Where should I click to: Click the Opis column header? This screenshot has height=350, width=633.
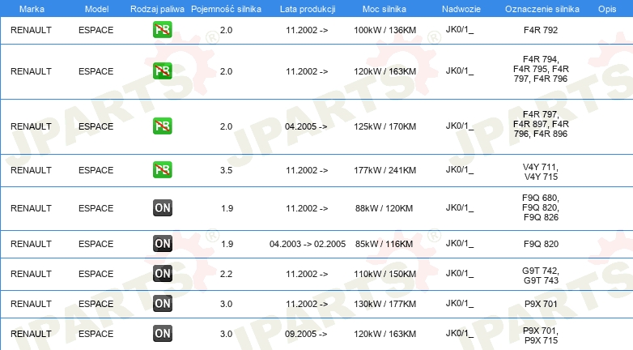[607, 9]
